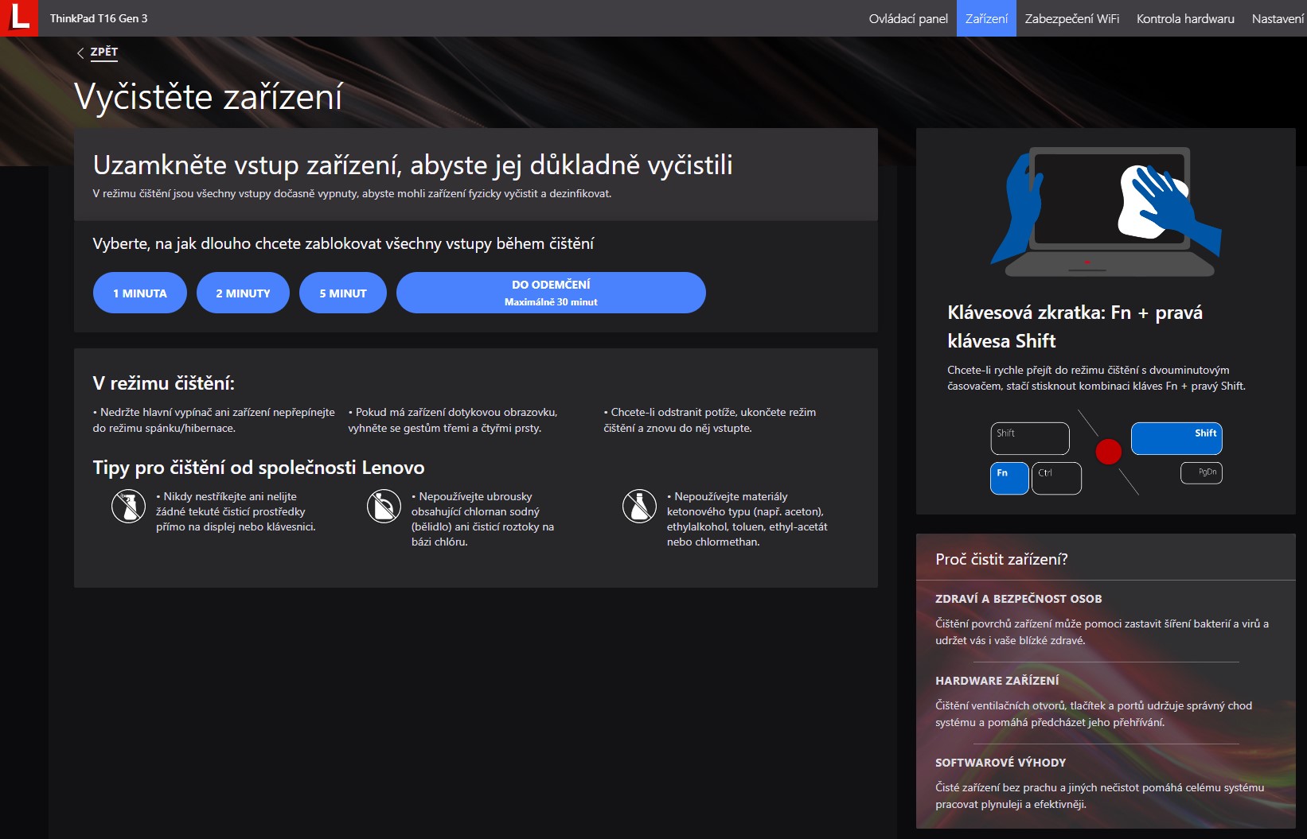Image resolution: width=1307 pixels, height=839 pixels.
Task: Lock inputs for 1 MINUTA
Action: [140, 293]
